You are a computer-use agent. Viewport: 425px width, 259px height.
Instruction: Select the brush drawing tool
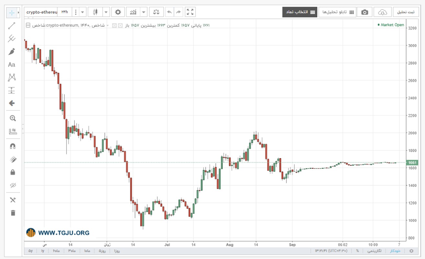[12, 52]
